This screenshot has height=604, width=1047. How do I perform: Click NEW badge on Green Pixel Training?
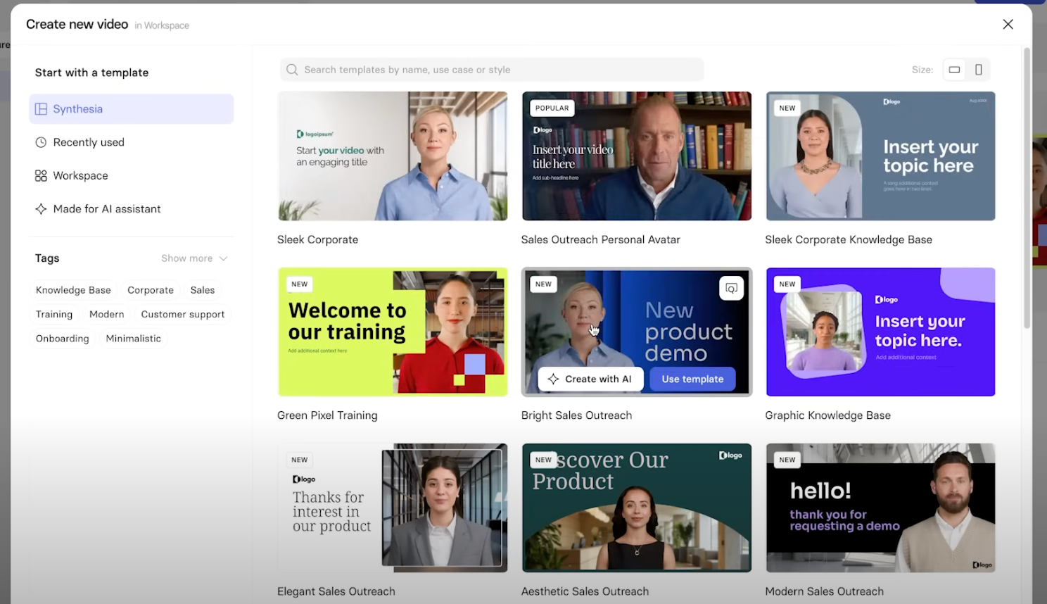coord(300,284)
